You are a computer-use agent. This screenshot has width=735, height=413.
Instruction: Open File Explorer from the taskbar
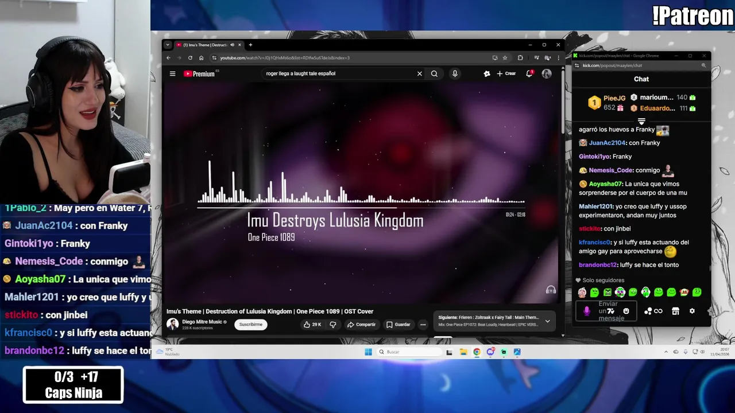[x=463, y=352]
